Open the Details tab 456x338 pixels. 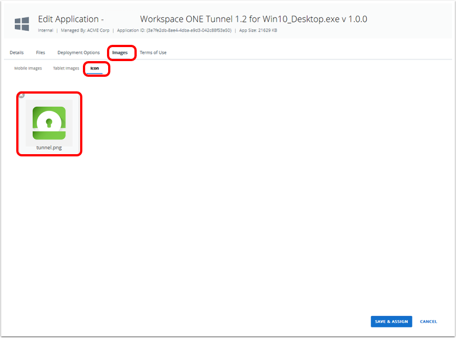17,53
